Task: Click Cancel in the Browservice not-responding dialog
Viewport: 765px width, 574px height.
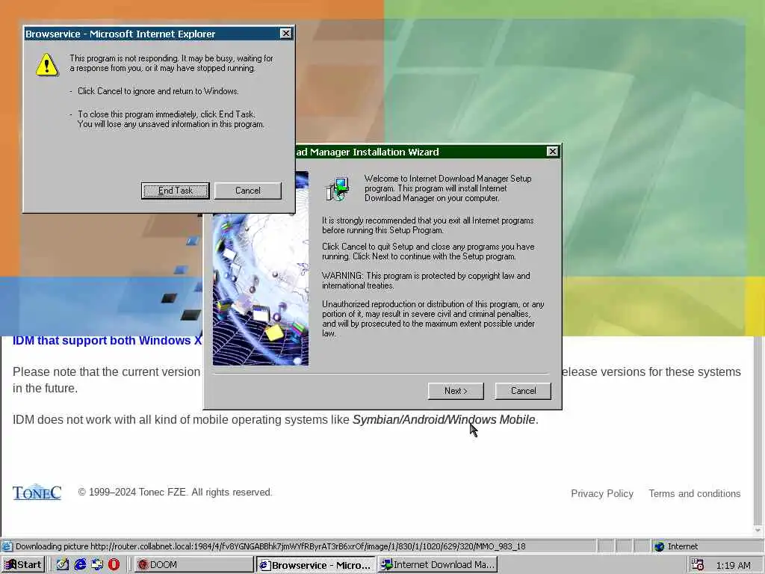Action: 248,191
